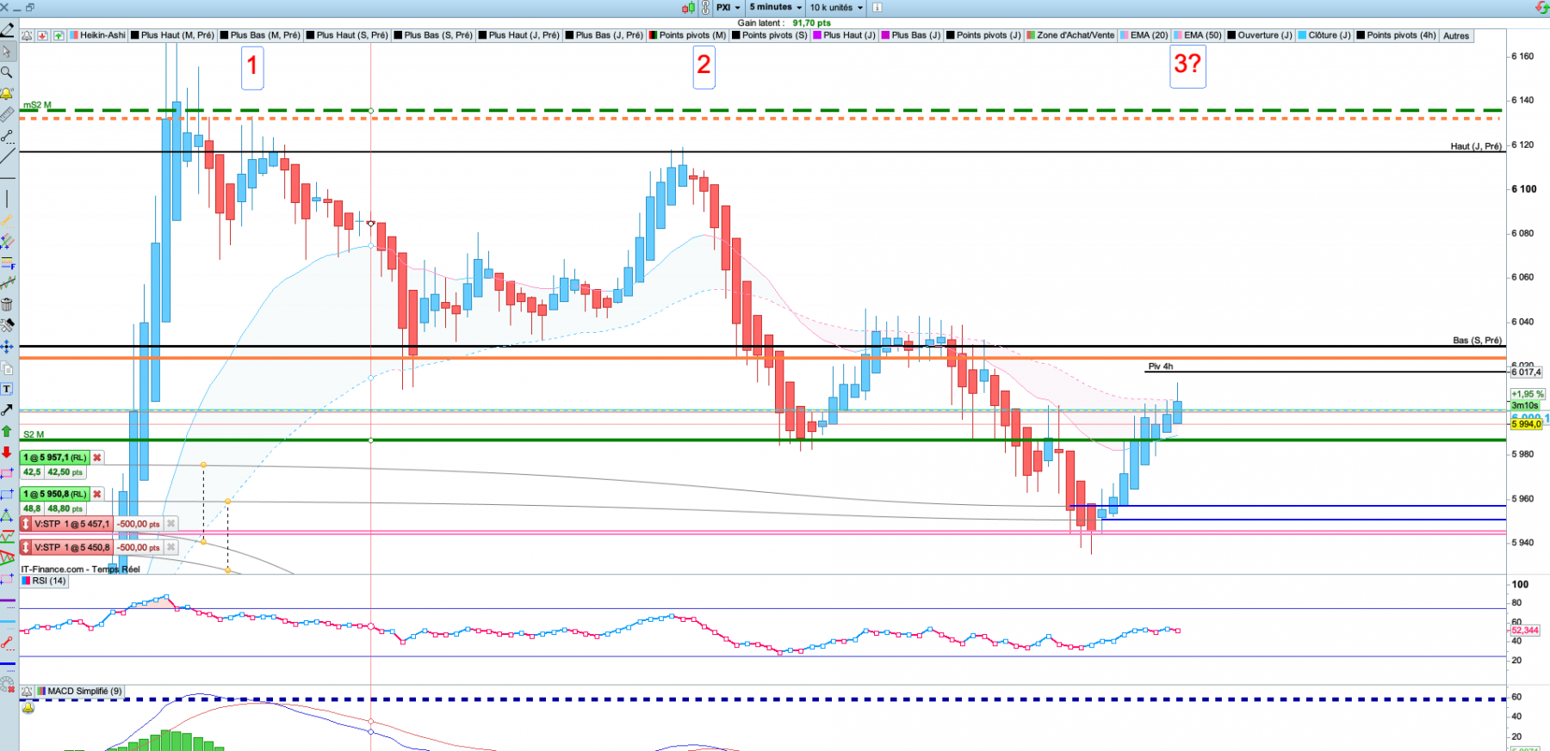Select the red down arrow tool
1550x751 pixels.
7,452
